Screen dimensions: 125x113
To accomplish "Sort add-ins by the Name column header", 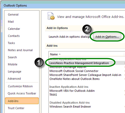I will point(86,54).
